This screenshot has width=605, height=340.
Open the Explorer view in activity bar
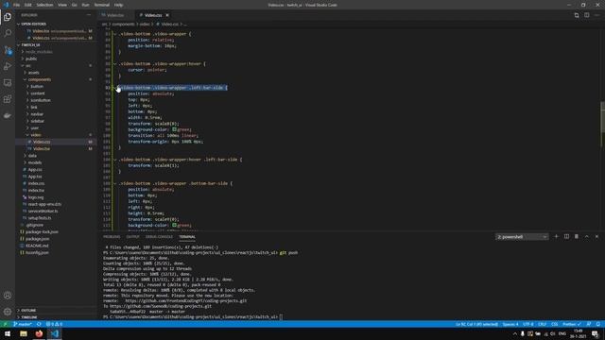[8, 17]
